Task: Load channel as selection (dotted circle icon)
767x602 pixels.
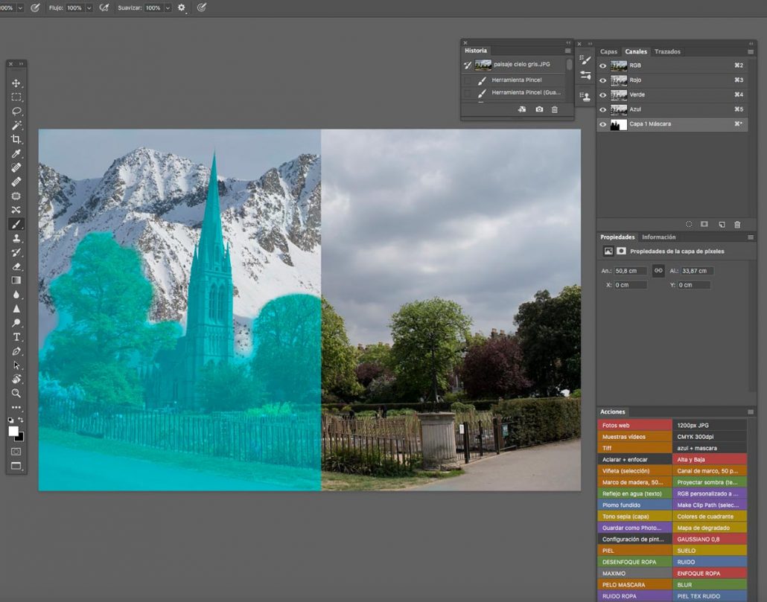Action: point(689,224)
